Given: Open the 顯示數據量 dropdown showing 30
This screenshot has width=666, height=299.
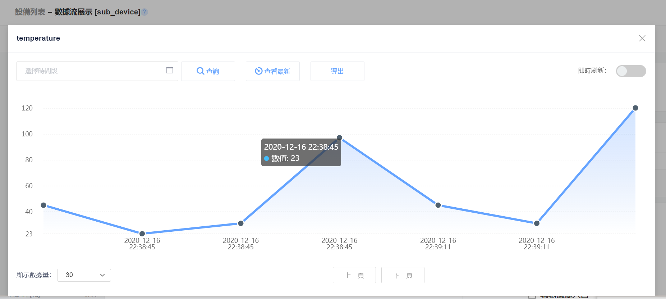Looking at the screenshot, I should (84, 275).
